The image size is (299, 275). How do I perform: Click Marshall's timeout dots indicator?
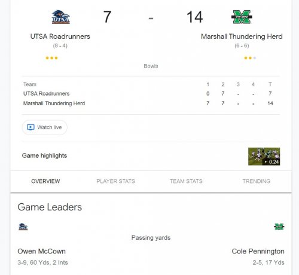tap(250, 58)
